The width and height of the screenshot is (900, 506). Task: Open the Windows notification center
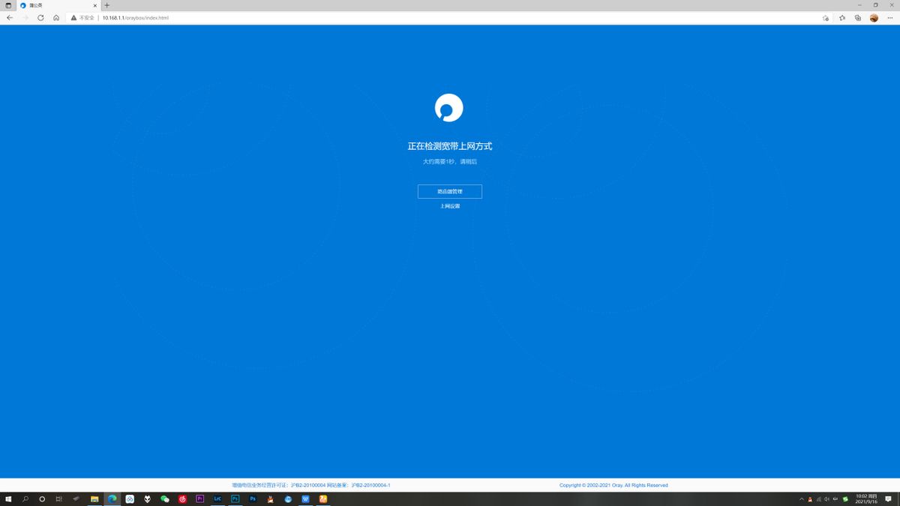click(888, 499)
